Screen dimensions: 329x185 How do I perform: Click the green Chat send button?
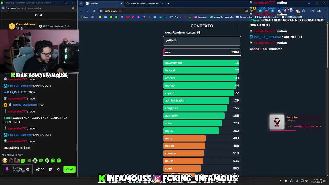[70, 169]
